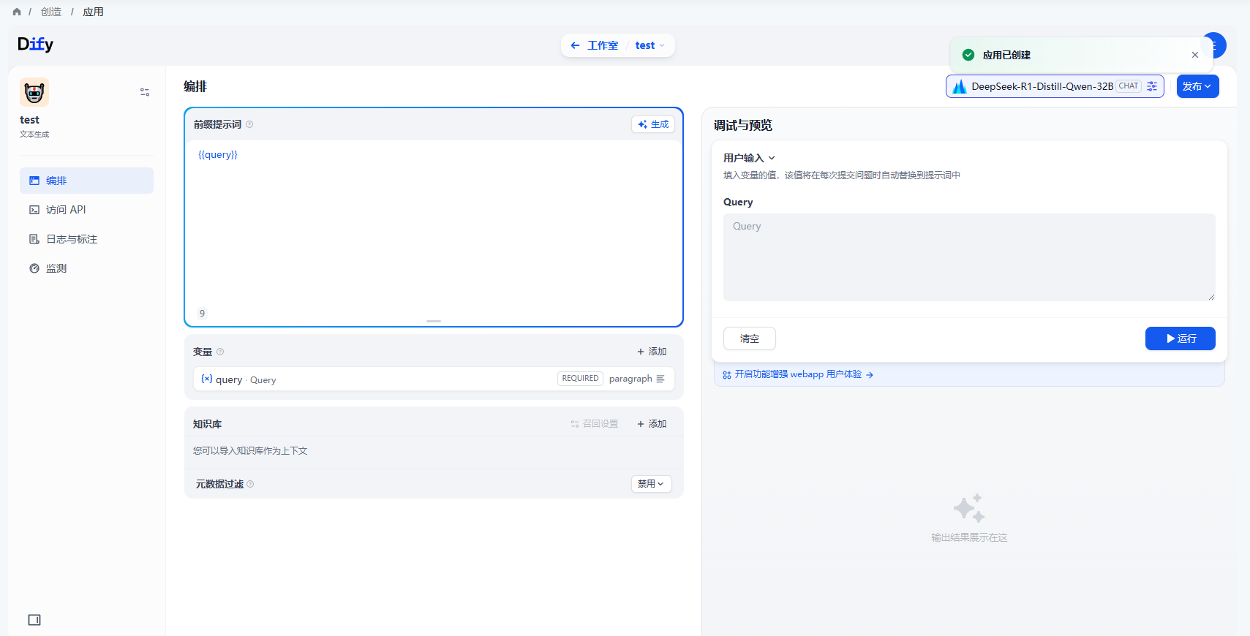Screen dimensions: 1250x636
Task: Click the test app robot avatar
Action: 34,92
